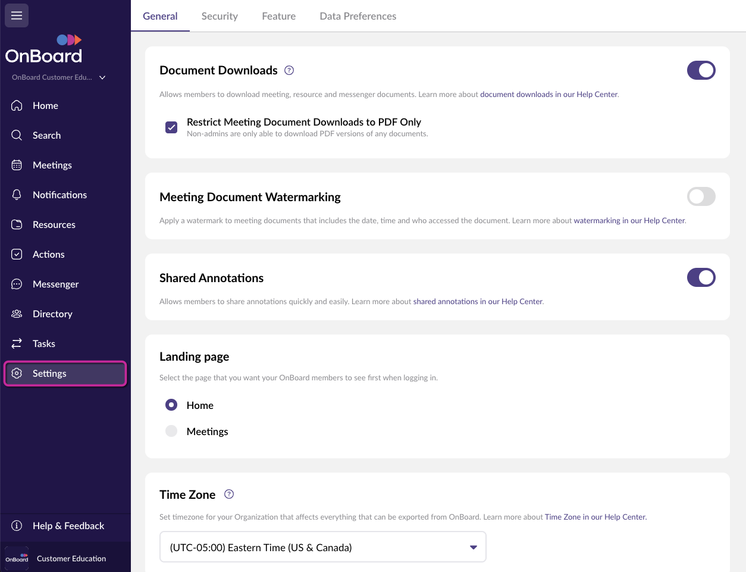Screen dimensions: 746x572
Task: Switch to the Security tab
Action: [x=220, y=16]
